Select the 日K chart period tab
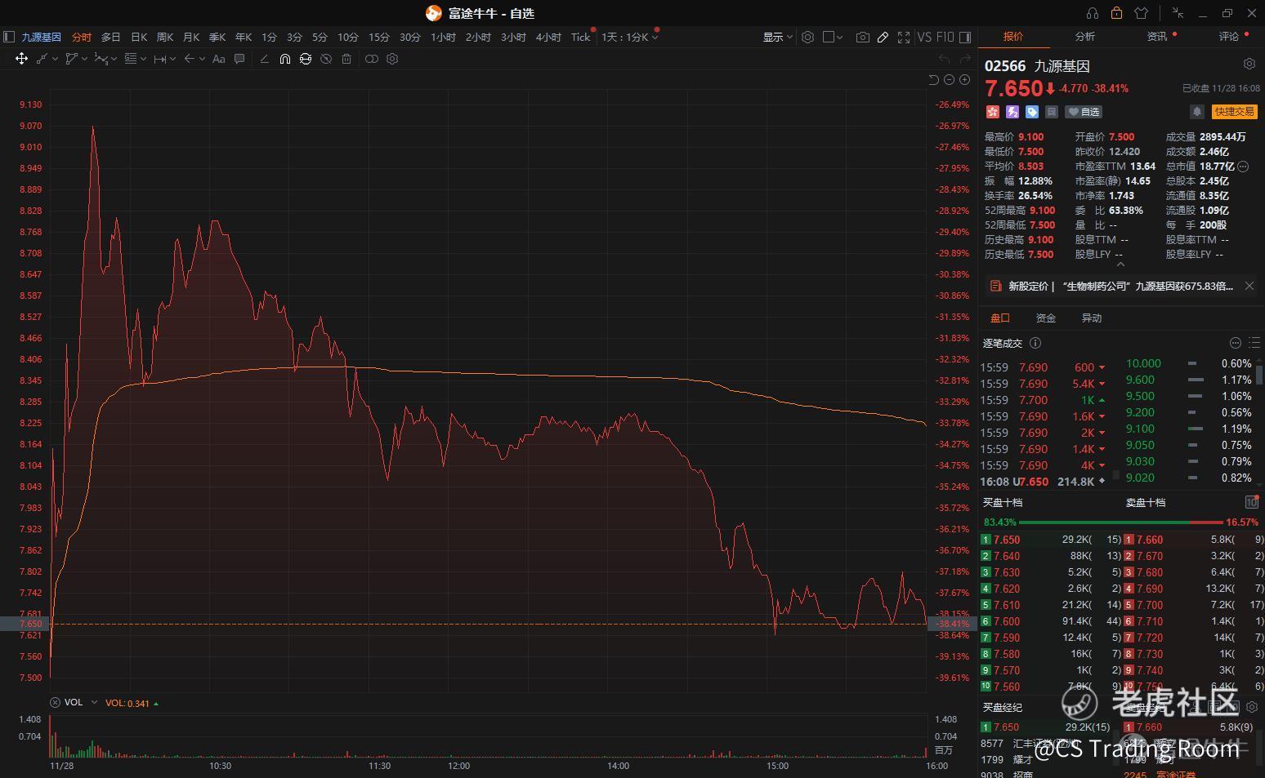The height and width of the screenshot is (778, 1265). [x=139, y=38]
